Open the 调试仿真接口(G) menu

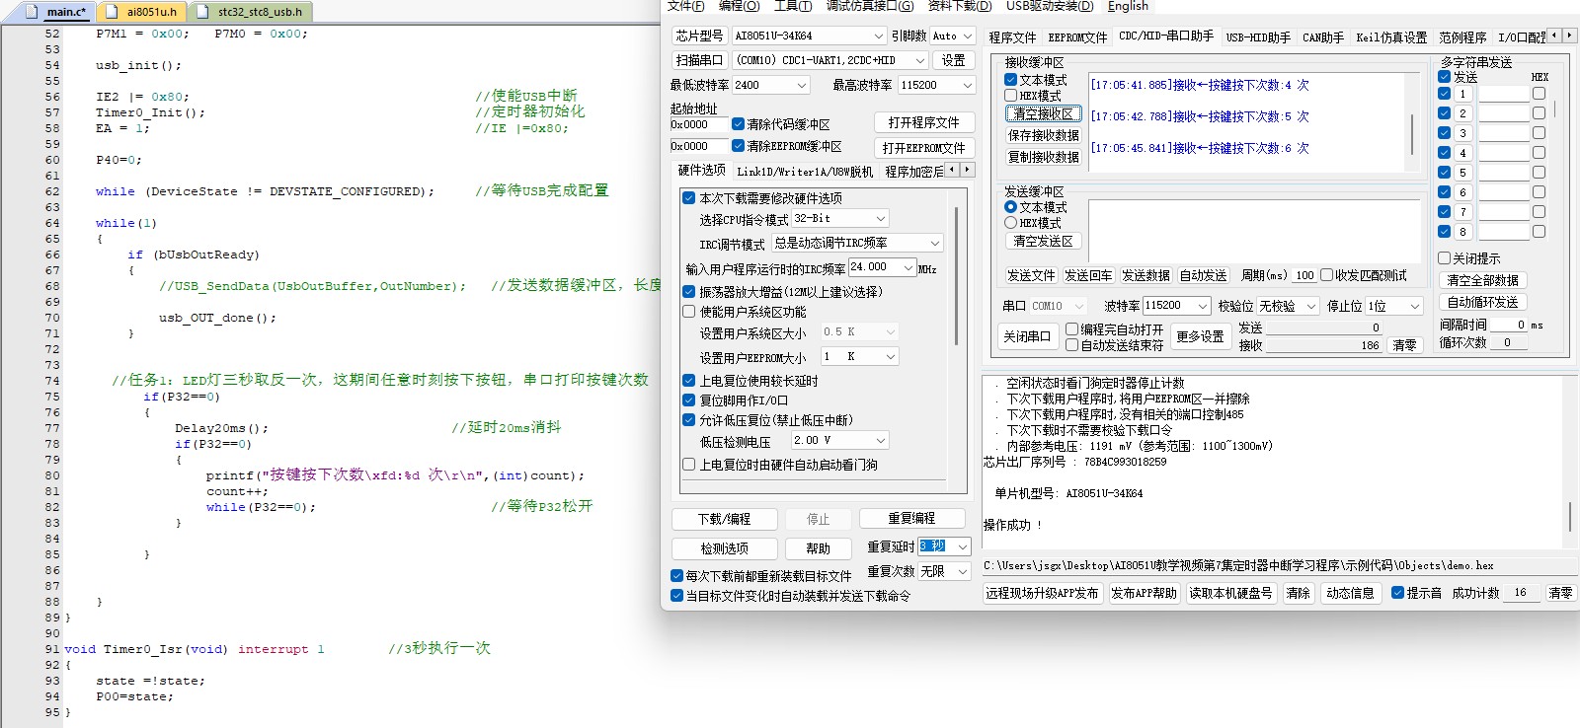click(x=869, y=6)
